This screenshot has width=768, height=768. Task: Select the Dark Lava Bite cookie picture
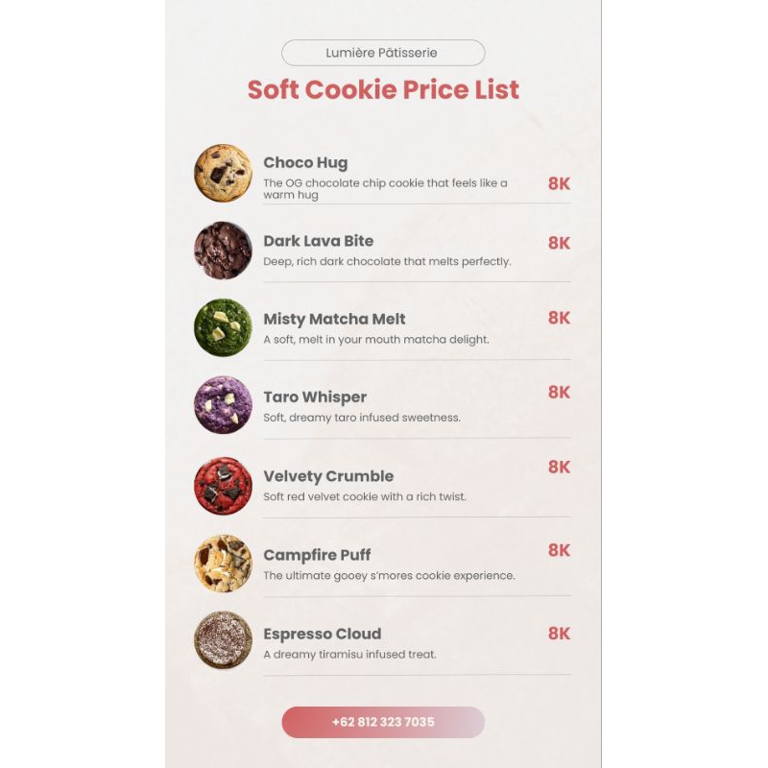[223, 251]
